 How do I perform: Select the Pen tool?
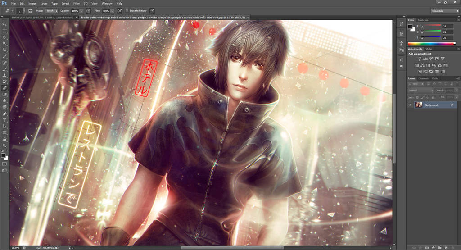(x=5, y=114)
